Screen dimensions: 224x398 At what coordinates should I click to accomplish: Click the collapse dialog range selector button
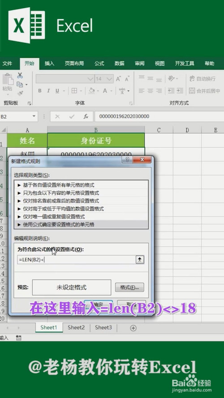tap(140, 259)
